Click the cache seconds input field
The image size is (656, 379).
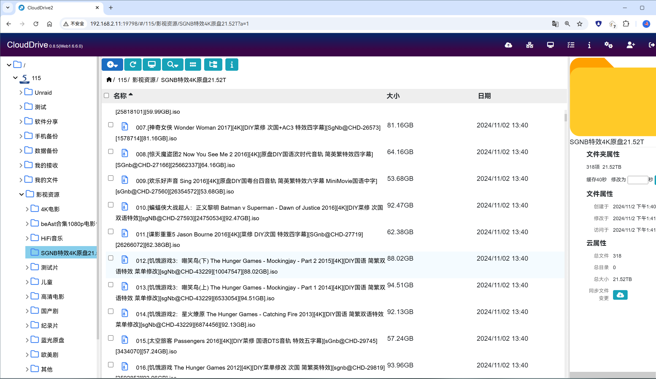pyautogui.click(x=637, y=180)
